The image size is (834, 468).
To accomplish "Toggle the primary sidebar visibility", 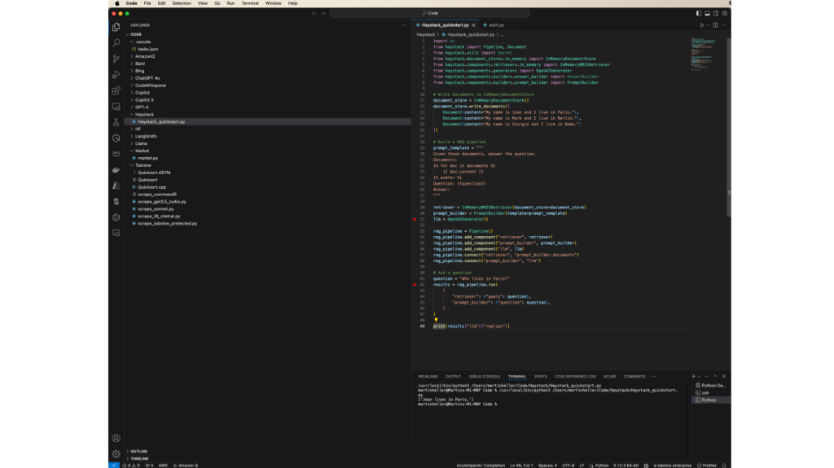I will pos(698,13).
